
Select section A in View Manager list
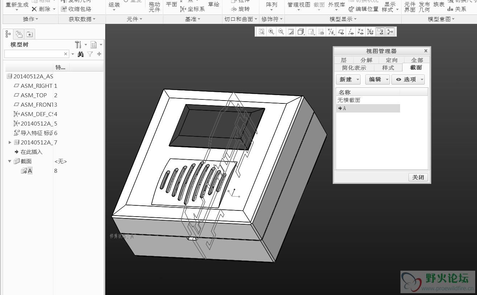coord(368,108)
